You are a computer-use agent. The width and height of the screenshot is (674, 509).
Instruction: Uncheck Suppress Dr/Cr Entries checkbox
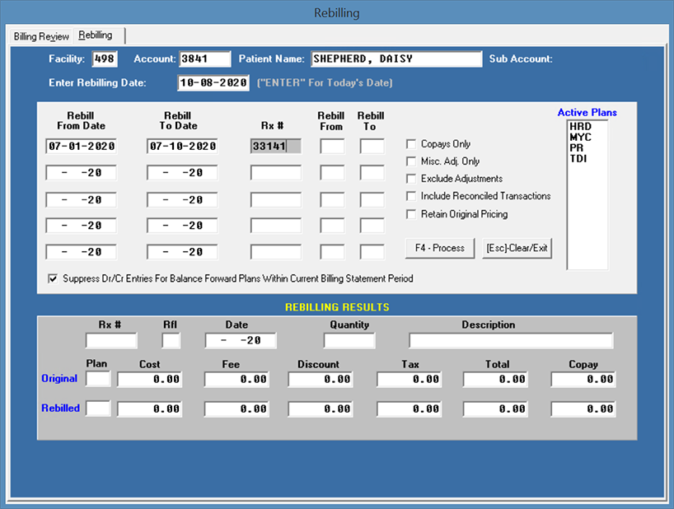54,278
